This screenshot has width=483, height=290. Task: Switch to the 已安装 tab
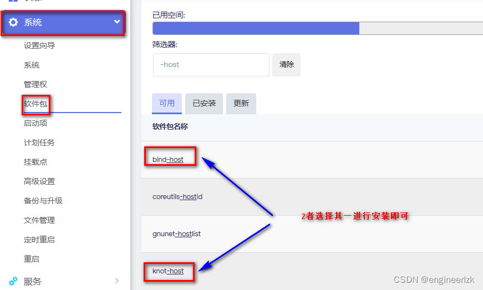204,104
